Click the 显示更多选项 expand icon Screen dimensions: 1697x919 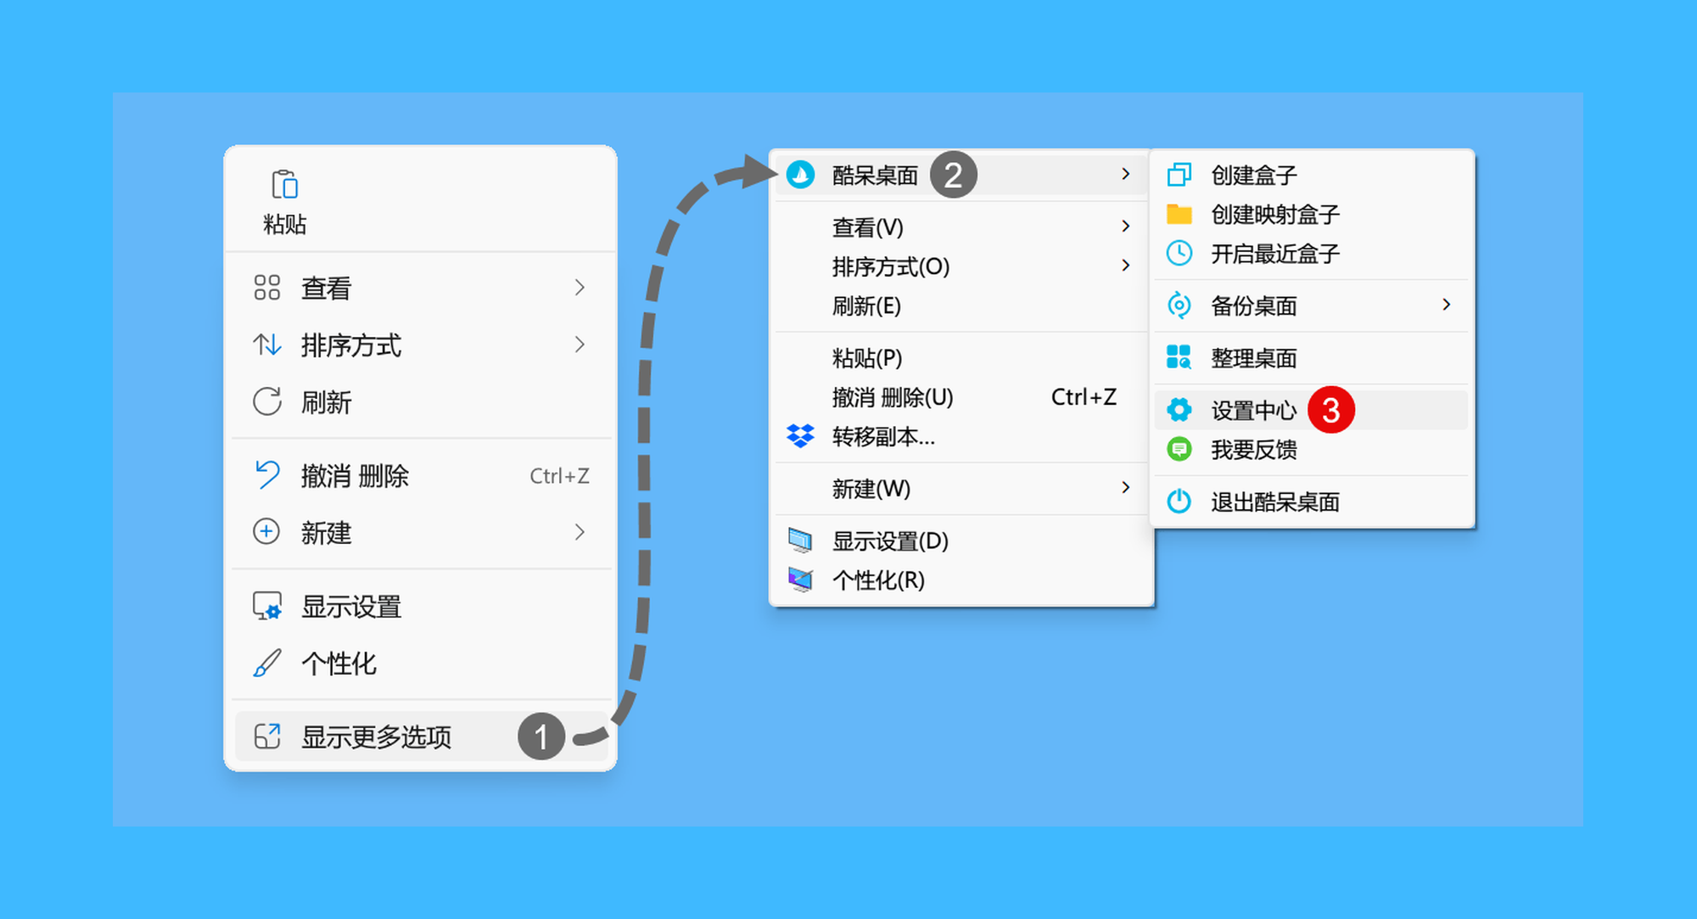[x=266, y=736]
